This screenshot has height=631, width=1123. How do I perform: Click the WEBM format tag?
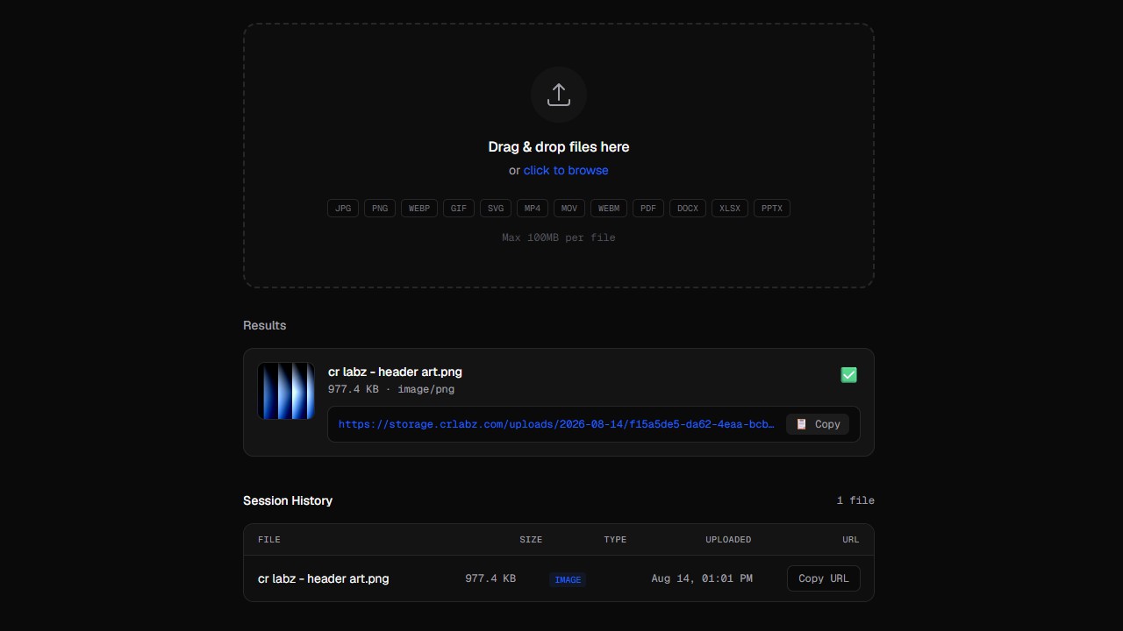point(609,209)
